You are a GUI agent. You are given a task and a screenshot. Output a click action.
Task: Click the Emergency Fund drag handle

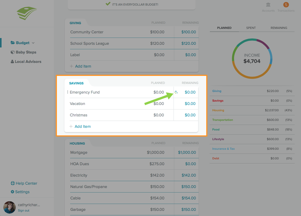click(67, 92)
